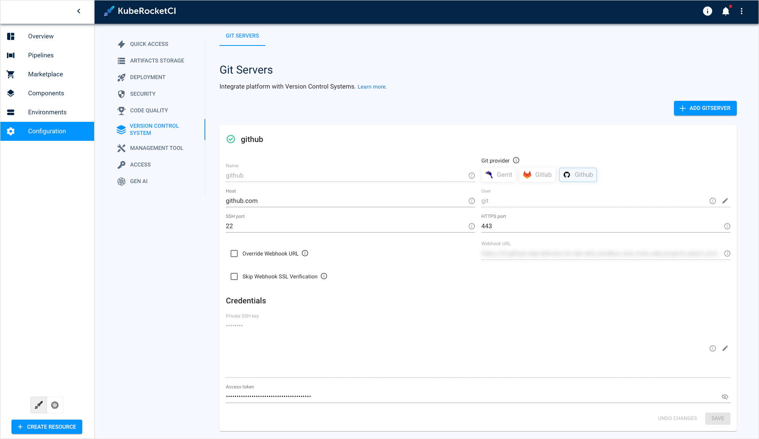Open Environments section

click(x=47, y=112)
